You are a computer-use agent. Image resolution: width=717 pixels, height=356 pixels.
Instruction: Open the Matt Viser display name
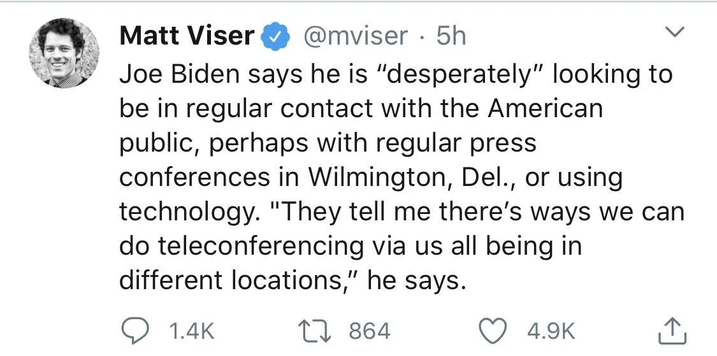(187, 36)
